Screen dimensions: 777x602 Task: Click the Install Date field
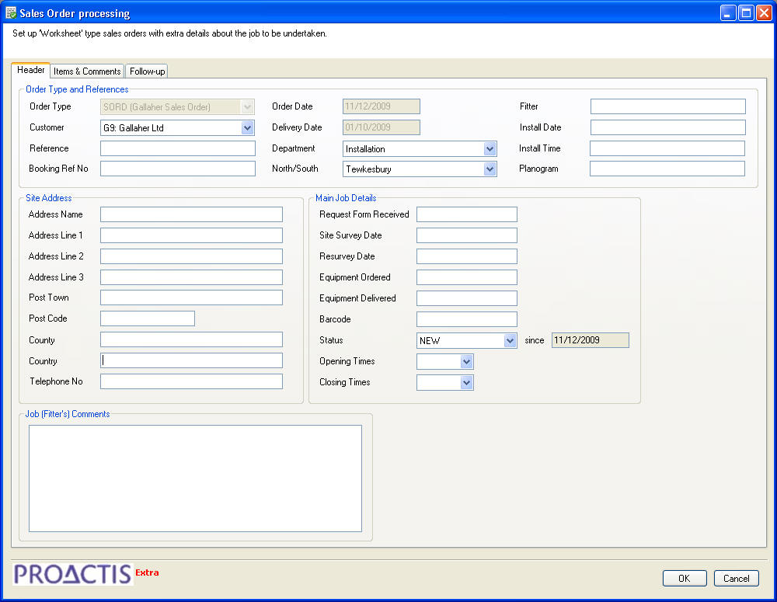(667, 127)
